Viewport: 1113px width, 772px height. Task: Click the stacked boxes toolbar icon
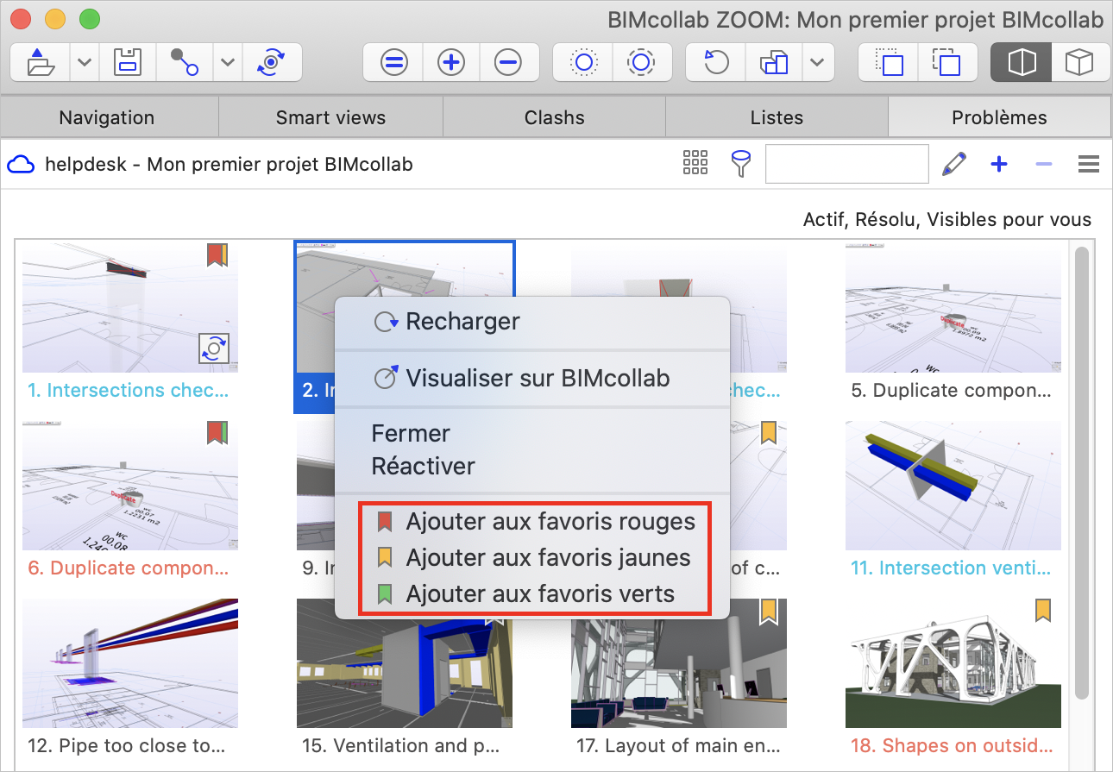774,63
